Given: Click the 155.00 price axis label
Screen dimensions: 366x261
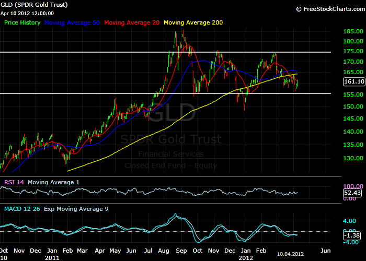Looking at the screenshot, I should point(353,94).
